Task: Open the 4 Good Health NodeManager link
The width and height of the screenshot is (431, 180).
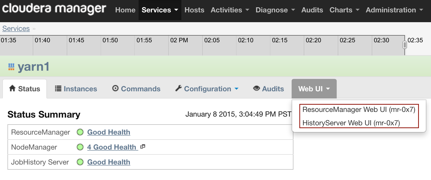Action: (112, 147)
